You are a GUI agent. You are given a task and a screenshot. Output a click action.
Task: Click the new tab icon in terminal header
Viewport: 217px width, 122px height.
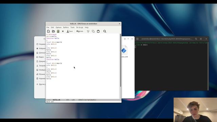pyautogui.click(x=137, y=39)
